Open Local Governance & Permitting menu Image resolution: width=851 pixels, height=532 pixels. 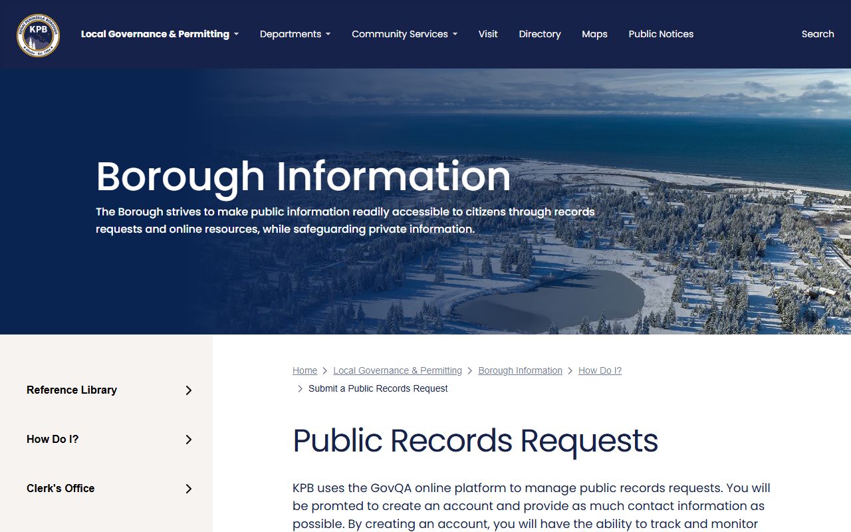point(160,34)
